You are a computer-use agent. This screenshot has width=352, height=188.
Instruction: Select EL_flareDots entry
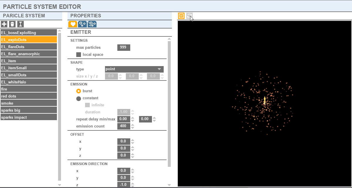pos(29,47)
